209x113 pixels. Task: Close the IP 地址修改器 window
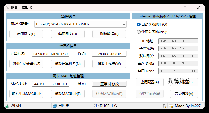click(198, 8)
